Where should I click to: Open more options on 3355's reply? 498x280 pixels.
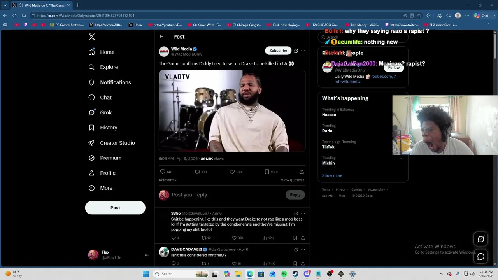click(x=303, y=213)
